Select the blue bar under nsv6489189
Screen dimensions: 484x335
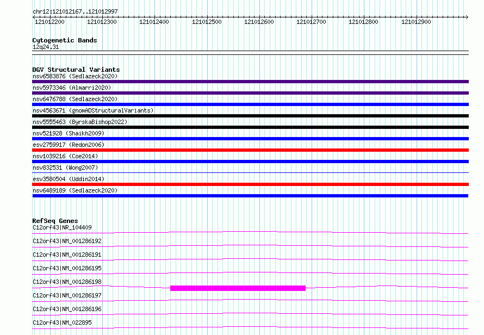click(x=250, y=196)
